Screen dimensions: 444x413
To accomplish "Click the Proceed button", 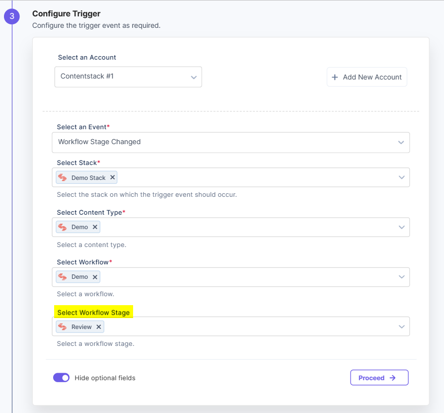I will tap(379, 378).
